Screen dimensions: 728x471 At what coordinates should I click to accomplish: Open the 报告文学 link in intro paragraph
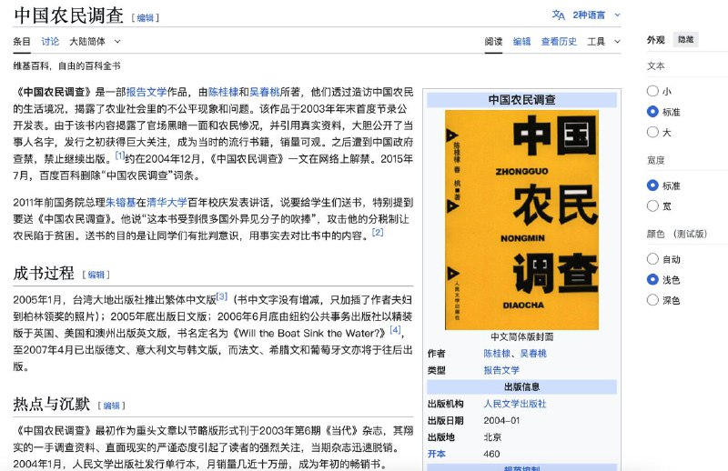click(x=147, y=92)
